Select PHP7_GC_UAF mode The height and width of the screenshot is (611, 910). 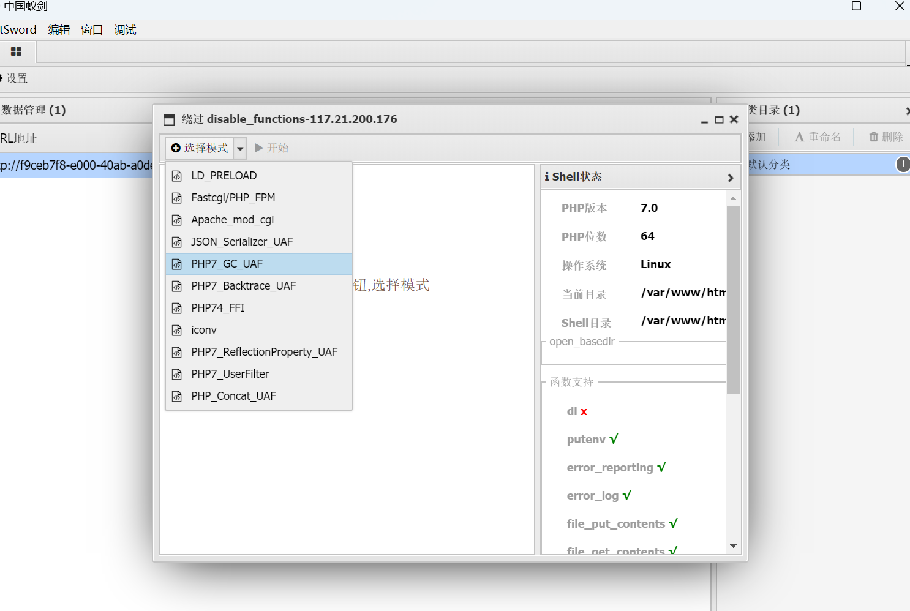point(227,264)
